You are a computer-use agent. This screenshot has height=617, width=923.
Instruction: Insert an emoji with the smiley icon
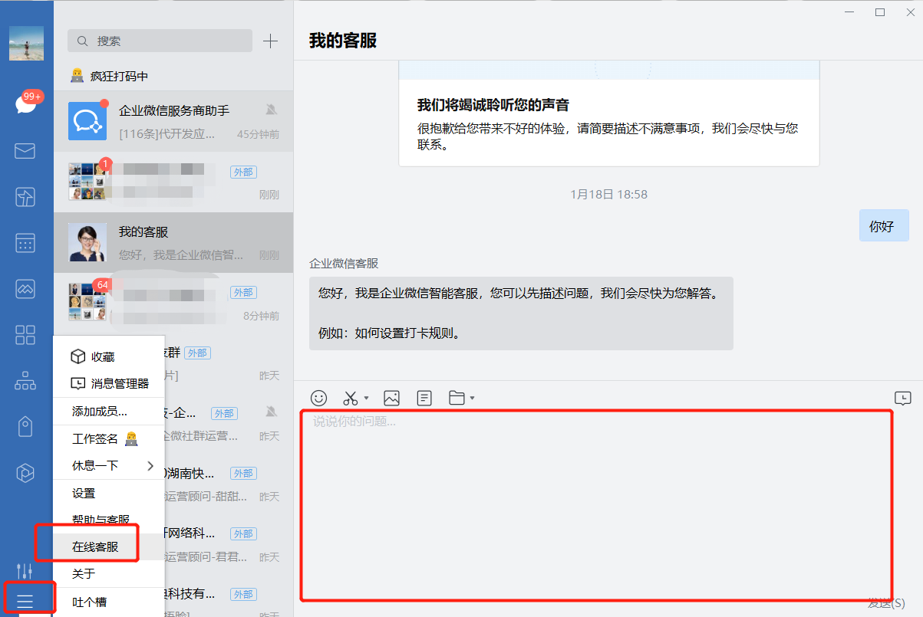pyautogui.click(x=318, y=398)
